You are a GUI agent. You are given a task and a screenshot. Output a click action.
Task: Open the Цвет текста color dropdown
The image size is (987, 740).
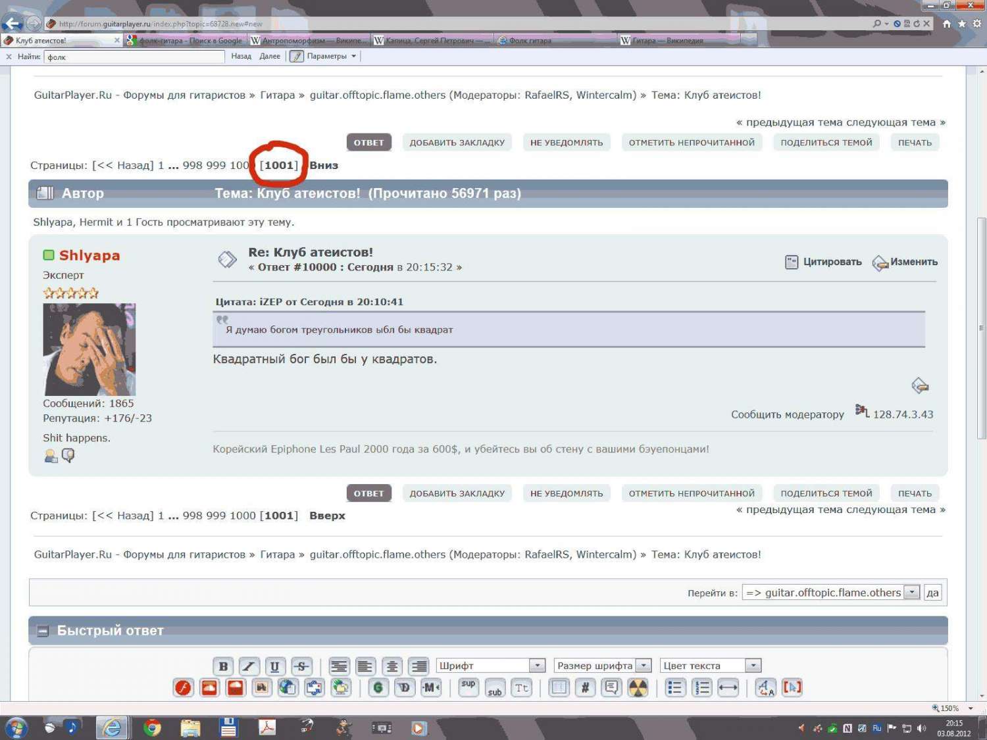pos(711,666)
